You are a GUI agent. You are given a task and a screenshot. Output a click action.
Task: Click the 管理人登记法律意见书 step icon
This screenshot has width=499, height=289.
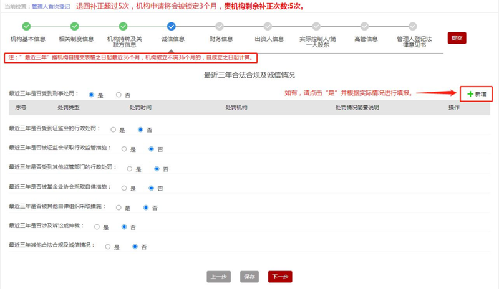coord(413,26)
